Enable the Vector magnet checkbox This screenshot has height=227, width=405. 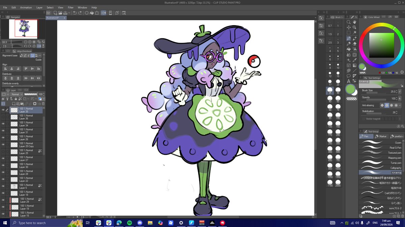(x=363, y=119)
